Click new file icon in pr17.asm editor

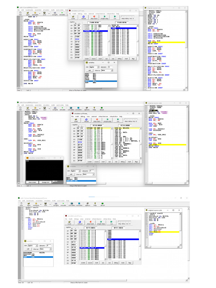20,13
